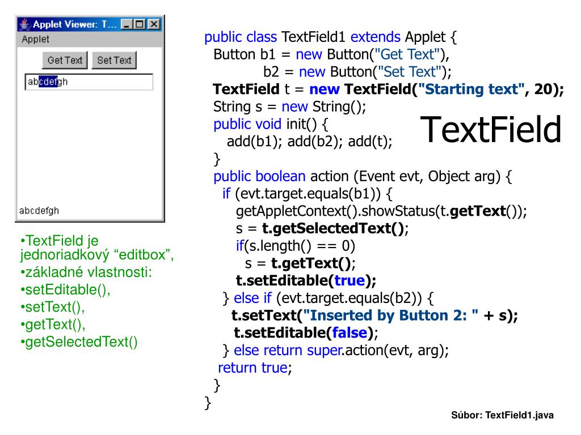The width and height of the screenshot is (581, 435).
Task: Click the Get Text button
Action: pyautogui.click(x=65, y=60)
